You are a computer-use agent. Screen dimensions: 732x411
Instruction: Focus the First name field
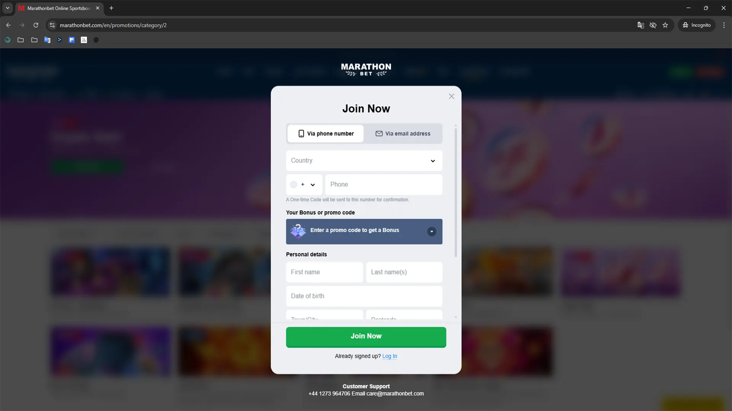324,272
